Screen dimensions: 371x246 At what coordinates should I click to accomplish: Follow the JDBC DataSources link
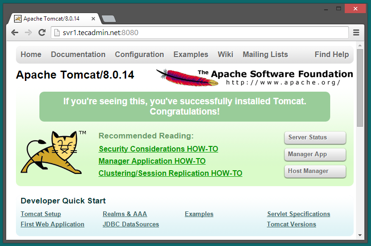(x=130, y=224)
